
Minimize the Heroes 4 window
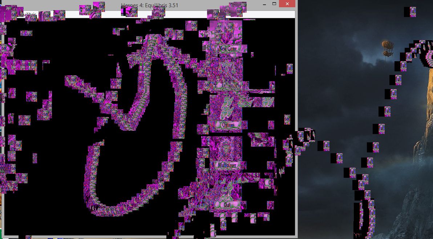click(264, 4)
